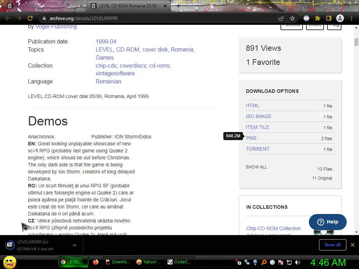The image size is (359, 269).
Task: Close the LEVEL CD-ROM Romania tab
Action: coord(165,6)
